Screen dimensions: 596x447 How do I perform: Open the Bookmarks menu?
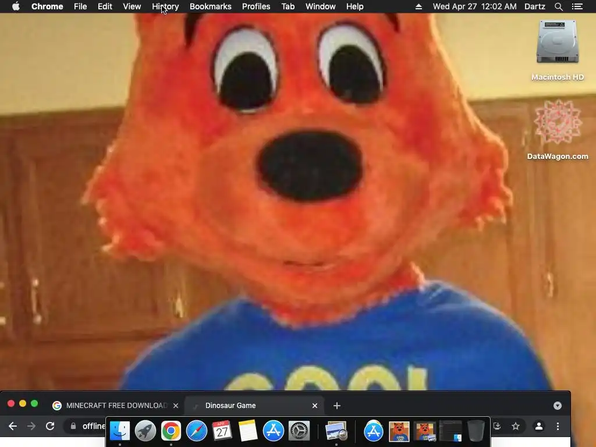pos(210,6)
